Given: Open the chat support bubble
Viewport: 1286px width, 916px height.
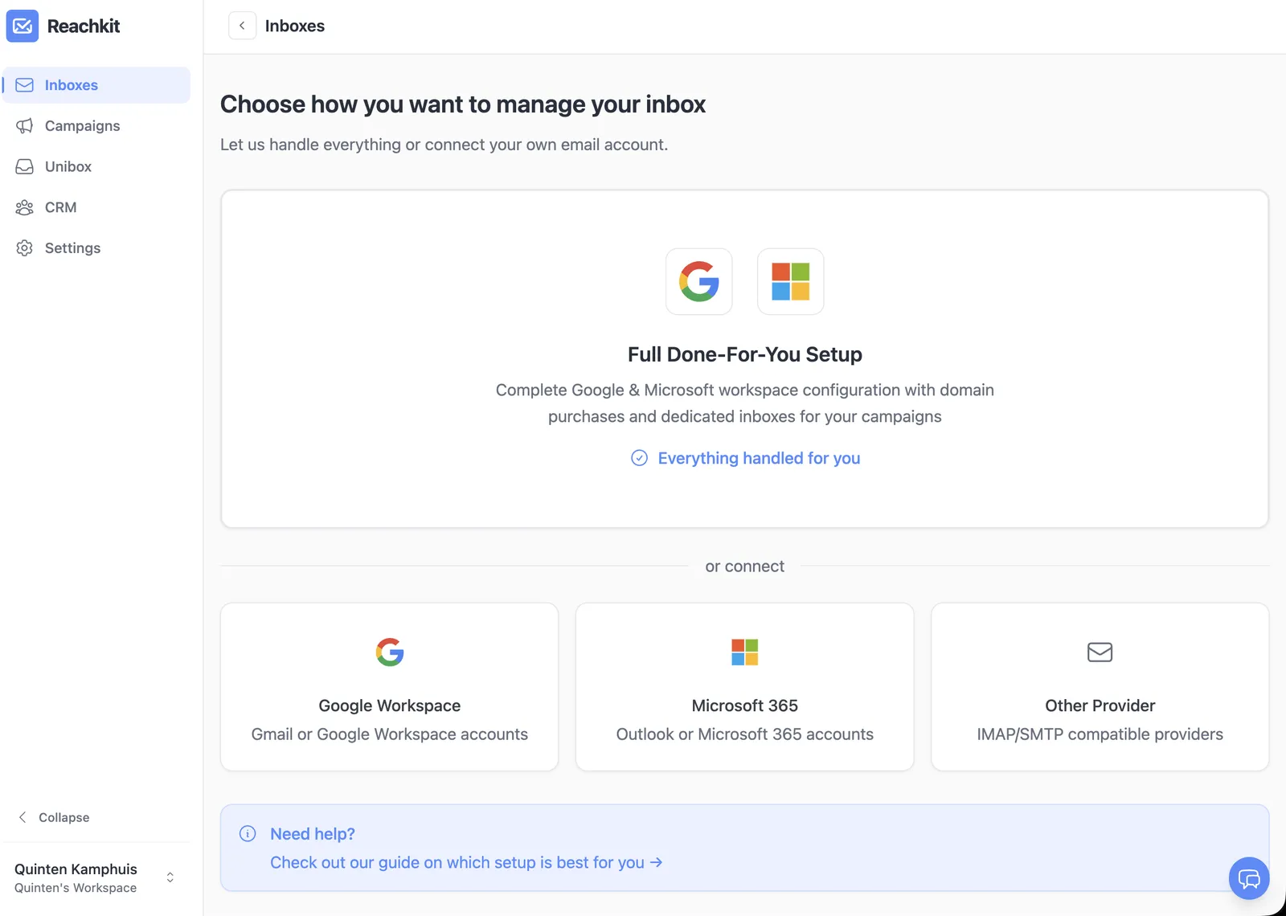Looking at the screenshot, I should 1249,878.
